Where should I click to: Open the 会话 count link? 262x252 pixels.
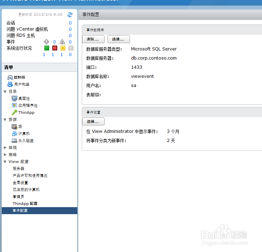click(70, 23)
